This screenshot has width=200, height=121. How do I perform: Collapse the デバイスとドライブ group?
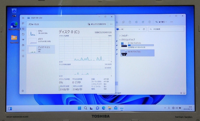[x=120, y=40]
